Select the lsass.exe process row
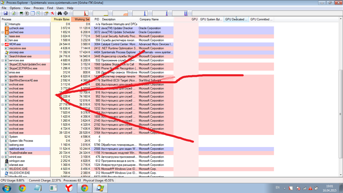Screen dimensions: 343x193 [x=137, y=36]
